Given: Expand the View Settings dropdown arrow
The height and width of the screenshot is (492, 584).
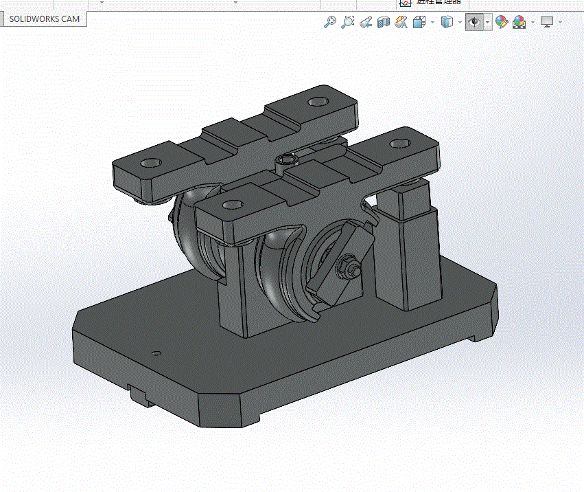Looking at the screenshot, I should (560, 23).
